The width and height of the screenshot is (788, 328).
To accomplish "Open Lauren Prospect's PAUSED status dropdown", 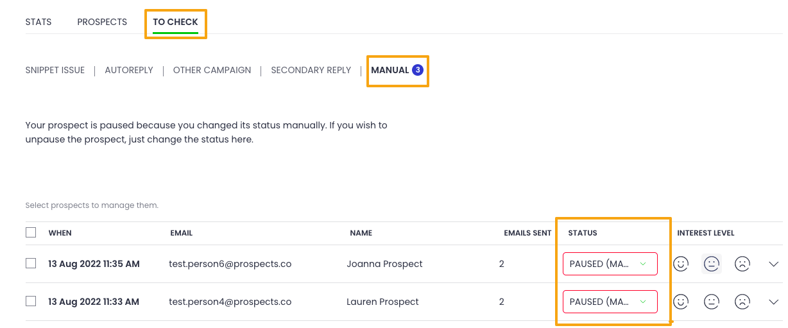I will pos(610,302).
